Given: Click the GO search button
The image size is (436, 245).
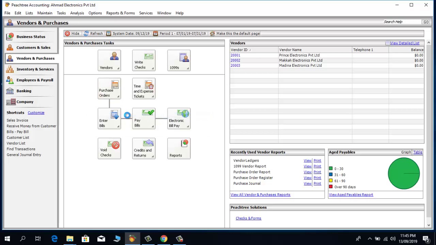Looking at the screenshot, I should pos(426,22).
